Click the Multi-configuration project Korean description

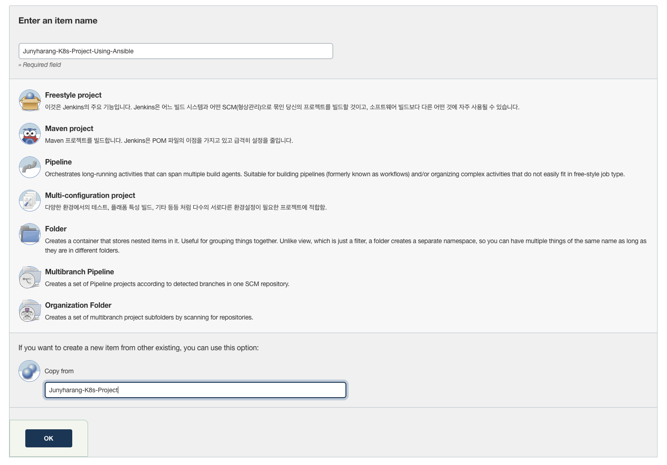(186, 207)
